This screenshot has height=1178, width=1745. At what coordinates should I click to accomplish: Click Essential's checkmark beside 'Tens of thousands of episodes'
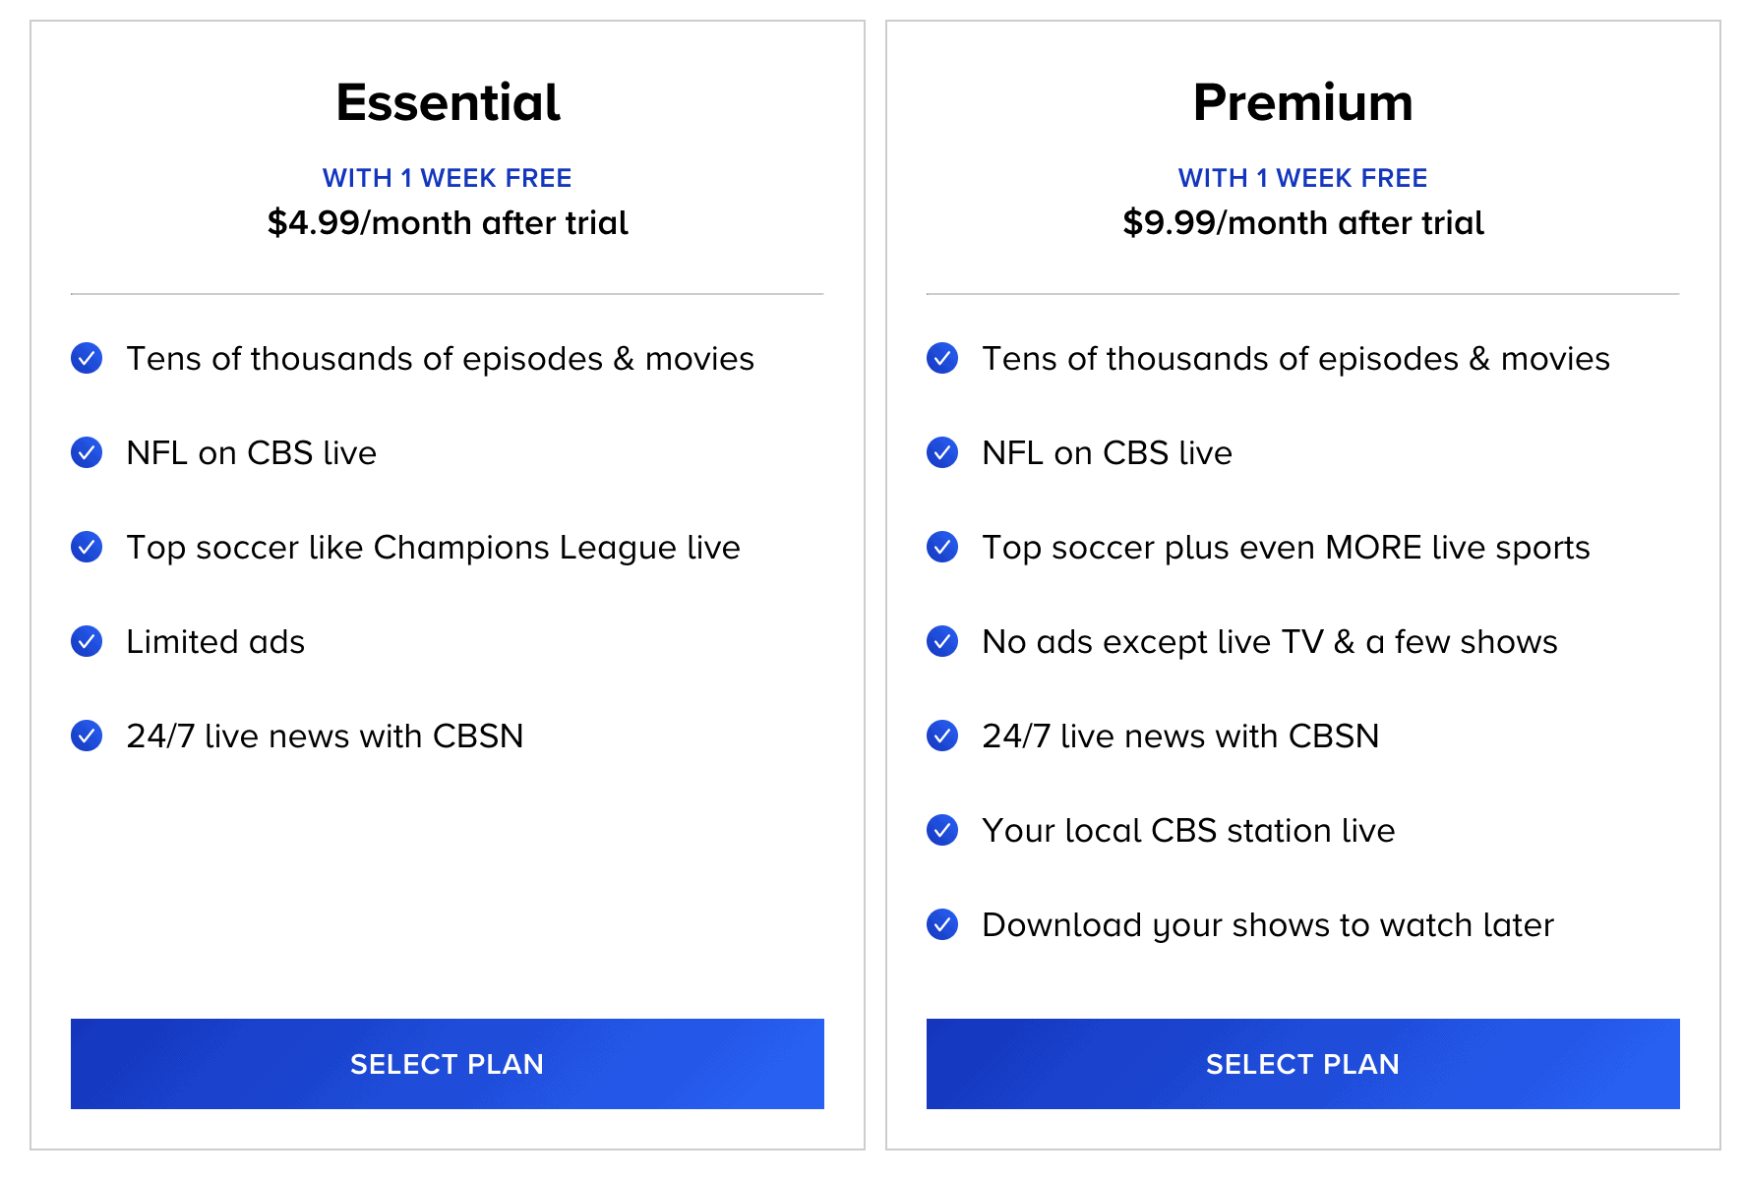(x=87, y=358)
